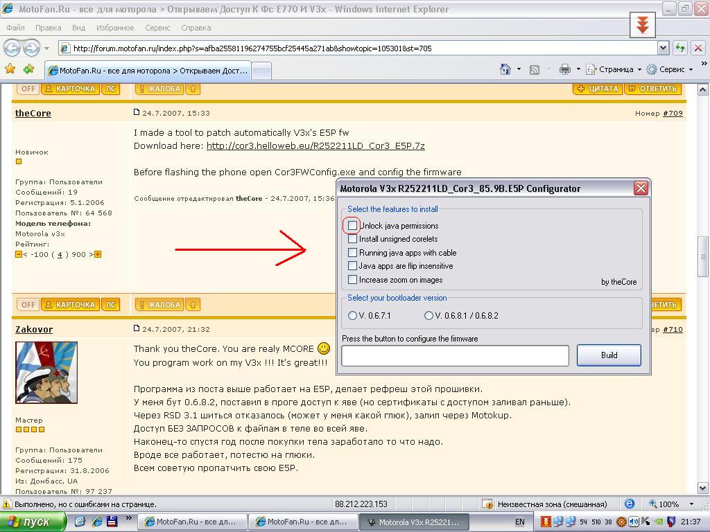Image resolution: width=710 pixels, height=532 pixels.
Task: Click the firmware progress field in Configurator
Action: point(455,355)
